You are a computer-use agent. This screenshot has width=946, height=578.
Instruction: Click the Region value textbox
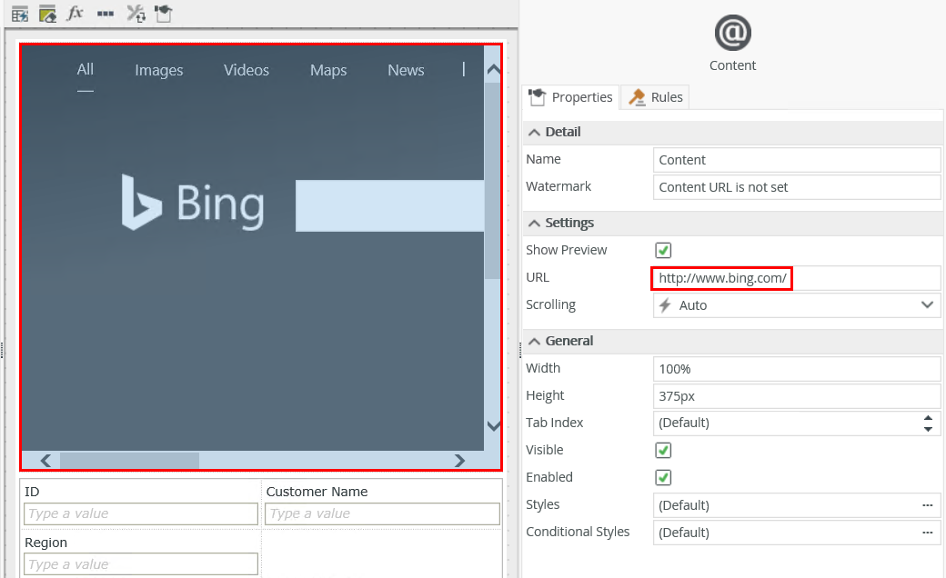click(141, 564)
